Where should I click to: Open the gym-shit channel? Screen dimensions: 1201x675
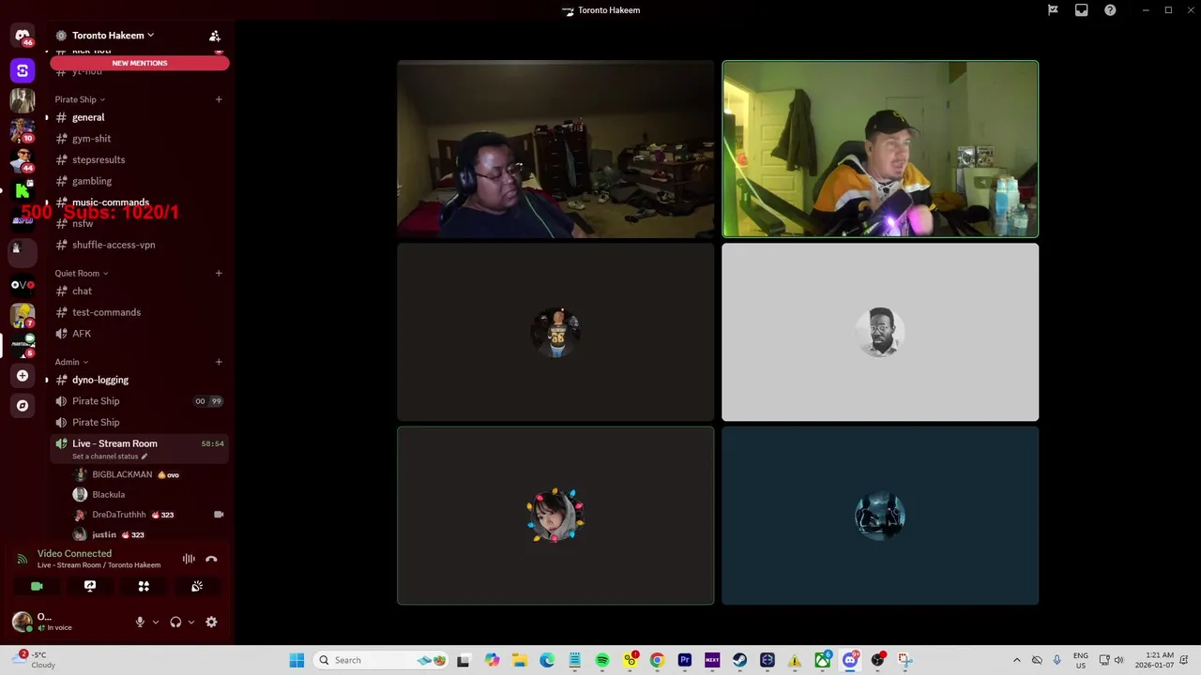140,139
